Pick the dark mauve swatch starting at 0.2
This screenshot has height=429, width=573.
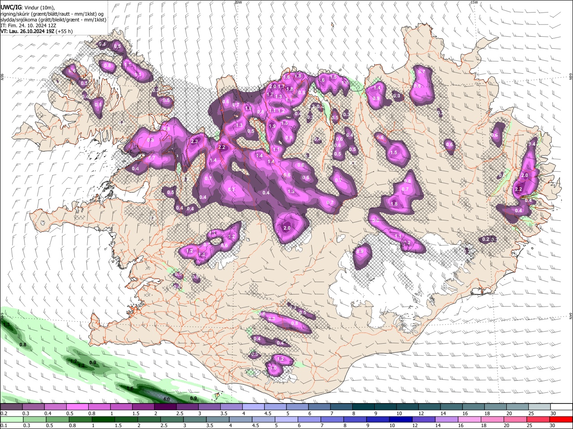point(11,407)
